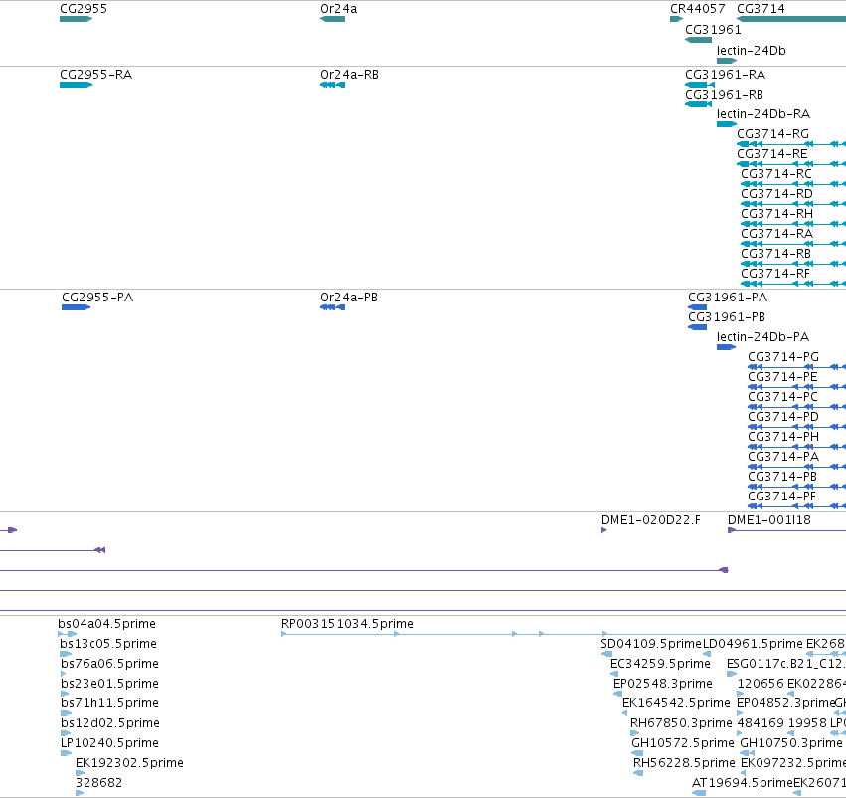
Task: Click the Or24a gene name label
Action: (338, 9)
